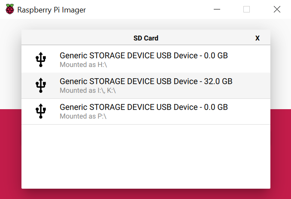
Task: Click the USB icon beside the P:\ device
Action: point(41,111)
